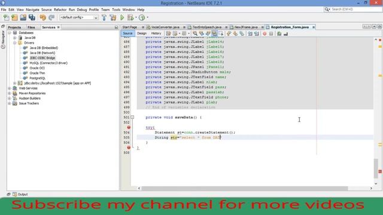Click the Previous Bookmark editor icon

229,33
